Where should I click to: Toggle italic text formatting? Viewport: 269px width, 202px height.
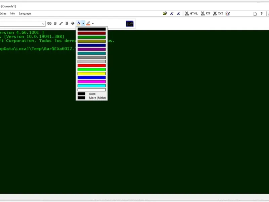pyautogui.click(x=61, y=23)
